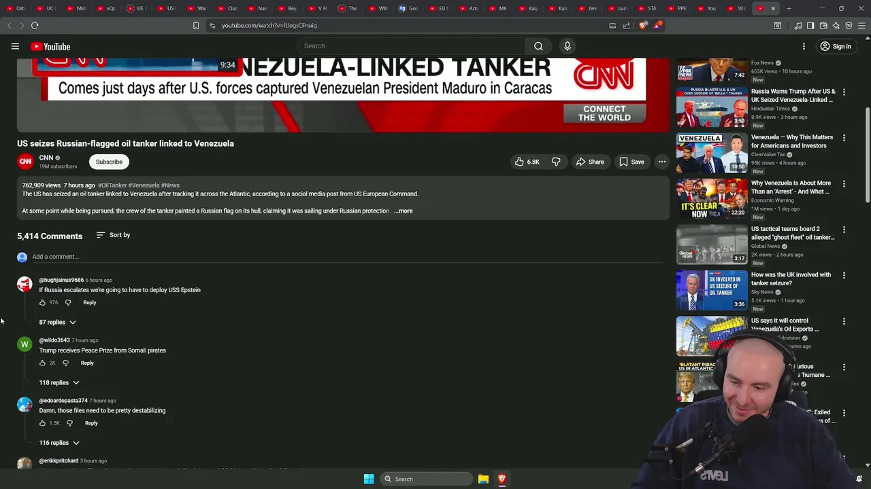The image size is (871, 489).
Task: Open options for UK involved tanker seizure video
Action: (844, 275)
